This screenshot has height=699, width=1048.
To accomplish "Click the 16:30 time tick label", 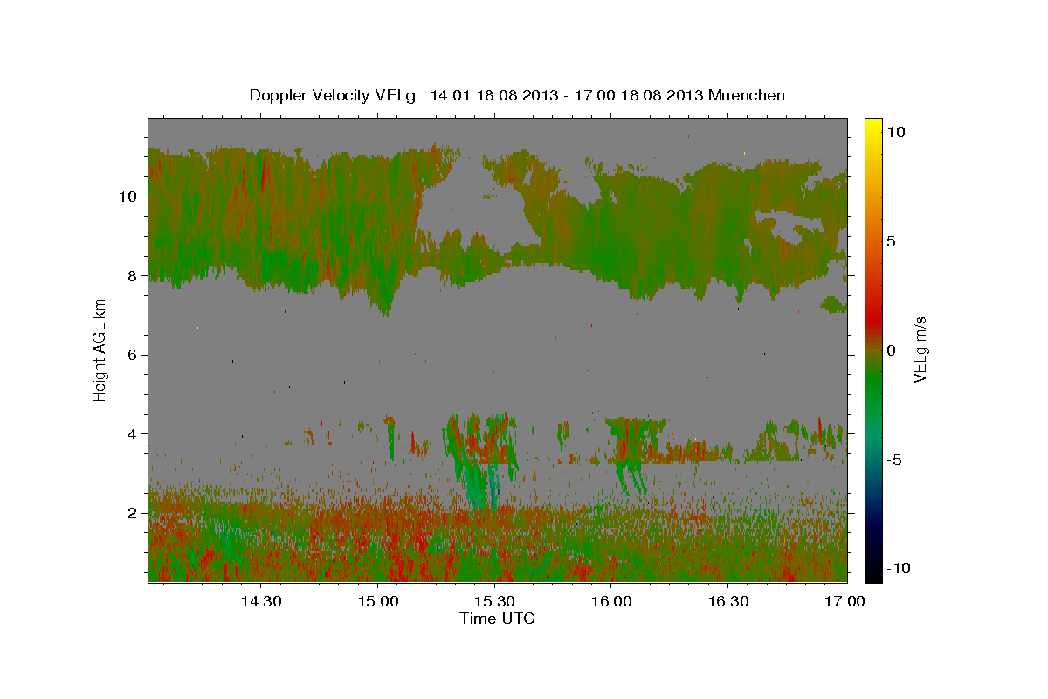I will (x=728, y=602).
